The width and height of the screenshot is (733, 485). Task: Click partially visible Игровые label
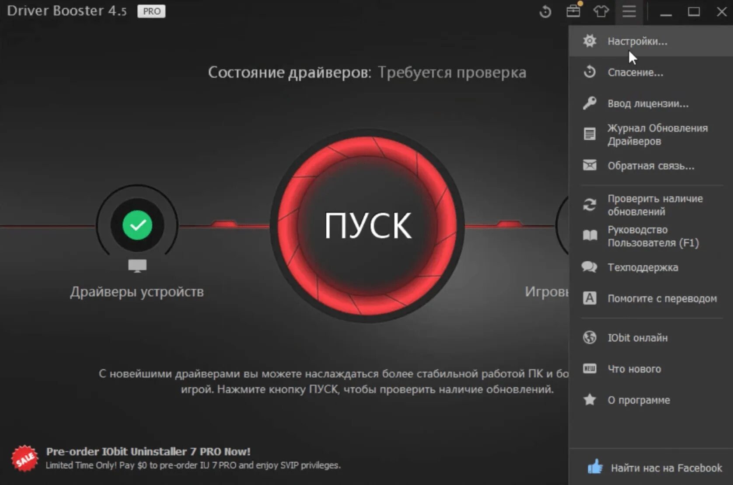point(547,291)
